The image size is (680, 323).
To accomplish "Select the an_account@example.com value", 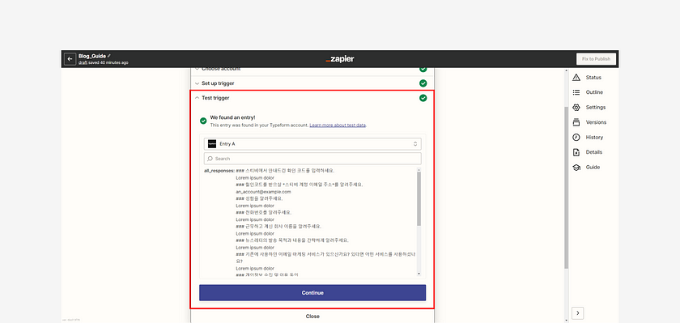I will (263, 192).
